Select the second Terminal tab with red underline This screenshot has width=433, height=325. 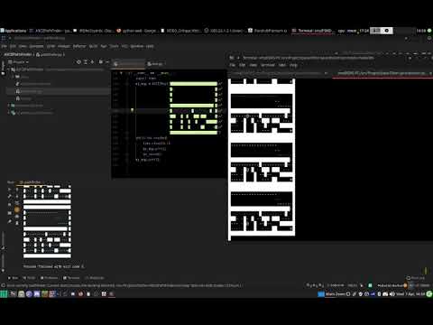click(382, 73)
